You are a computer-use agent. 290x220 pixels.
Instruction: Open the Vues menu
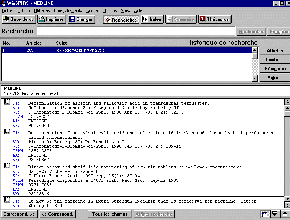tap(125, 10)
